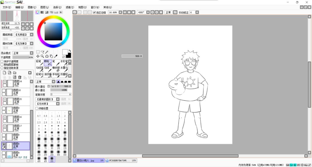Undo the last action in toolbar
This screenshot has width=312, height=167.
75,12
